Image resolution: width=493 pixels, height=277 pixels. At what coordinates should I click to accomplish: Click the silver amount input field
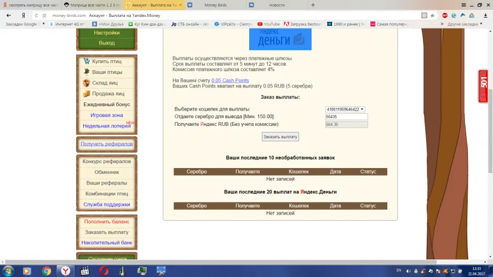(x=346, y=117)
